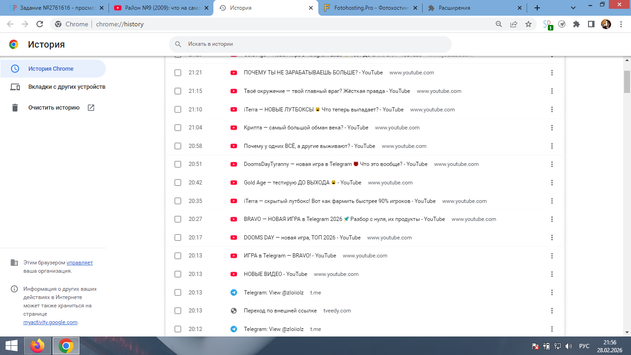This screenshot has width=631, height=355.
Task: Click the Chrome site info icon in the address bar
Action: [58, 24]
